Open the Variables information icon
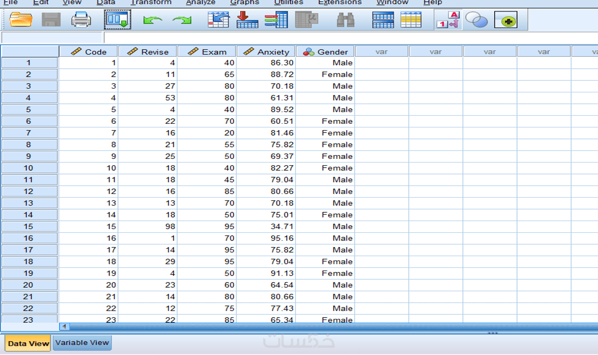 pos(276,20)
